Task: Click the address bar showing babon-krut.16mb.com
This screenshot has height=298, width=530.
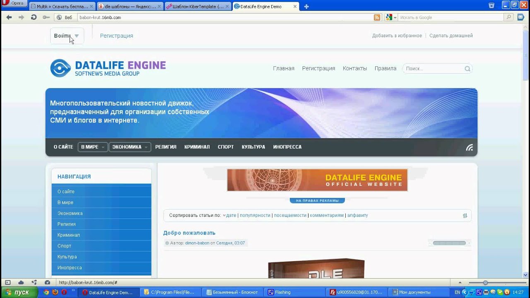Action: (x=226, y=17)
